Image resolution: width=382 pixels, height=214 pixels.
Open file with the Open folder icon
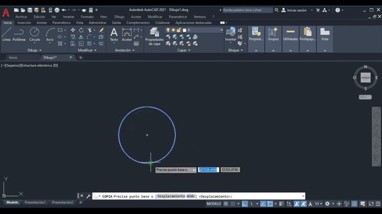point(23,10)
